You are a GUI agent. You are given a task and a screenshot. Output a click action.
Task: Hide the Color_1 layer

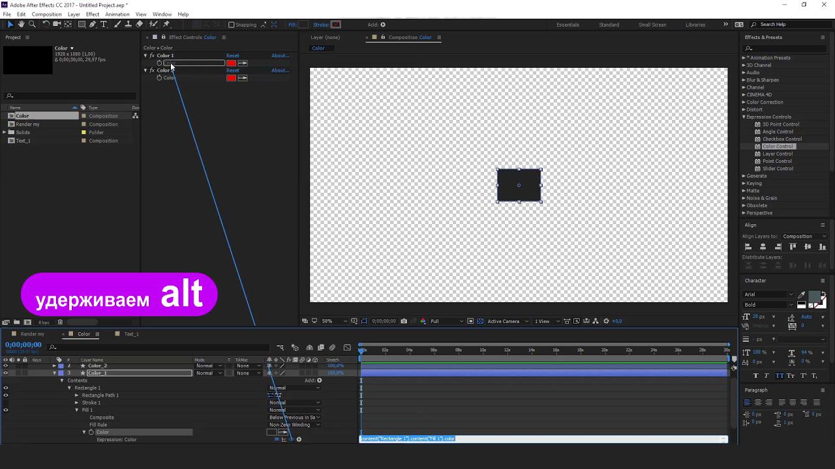click(x=6, y=373)
